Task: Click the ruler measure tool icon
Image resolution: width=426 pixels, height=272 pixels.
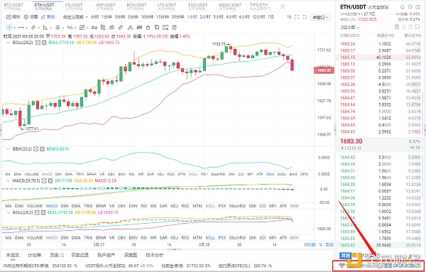Action: (121, 28)
